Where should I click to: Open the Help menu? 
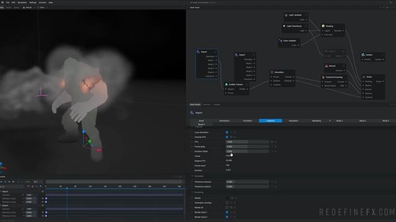[51, 2]
